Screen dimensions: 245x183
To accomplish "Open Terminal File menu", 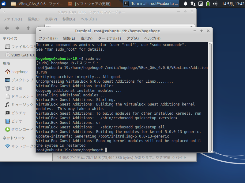I will (48, 38).
